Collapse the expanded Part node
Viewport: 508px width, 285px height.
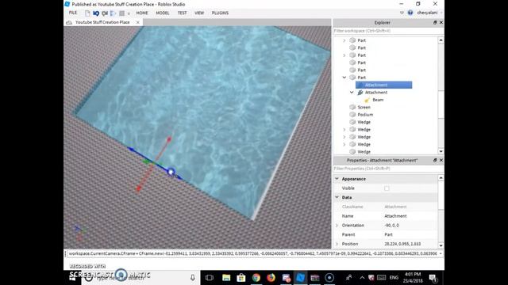(344, 78)
